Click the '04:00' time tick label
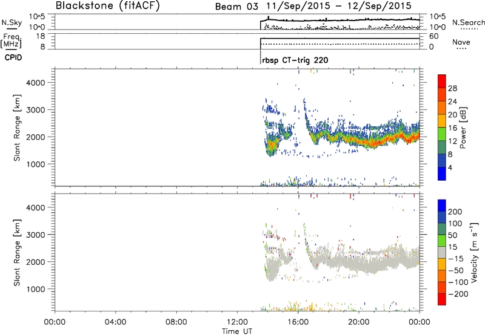Viewport: 485px width, 335px height. click(x=115, y=322)
